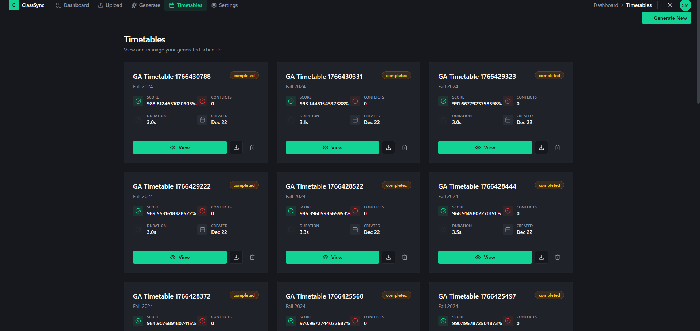This screenshot has height=331, width=700.
Task: View GA Timetable 1766430788
Action: pos(180,147)
